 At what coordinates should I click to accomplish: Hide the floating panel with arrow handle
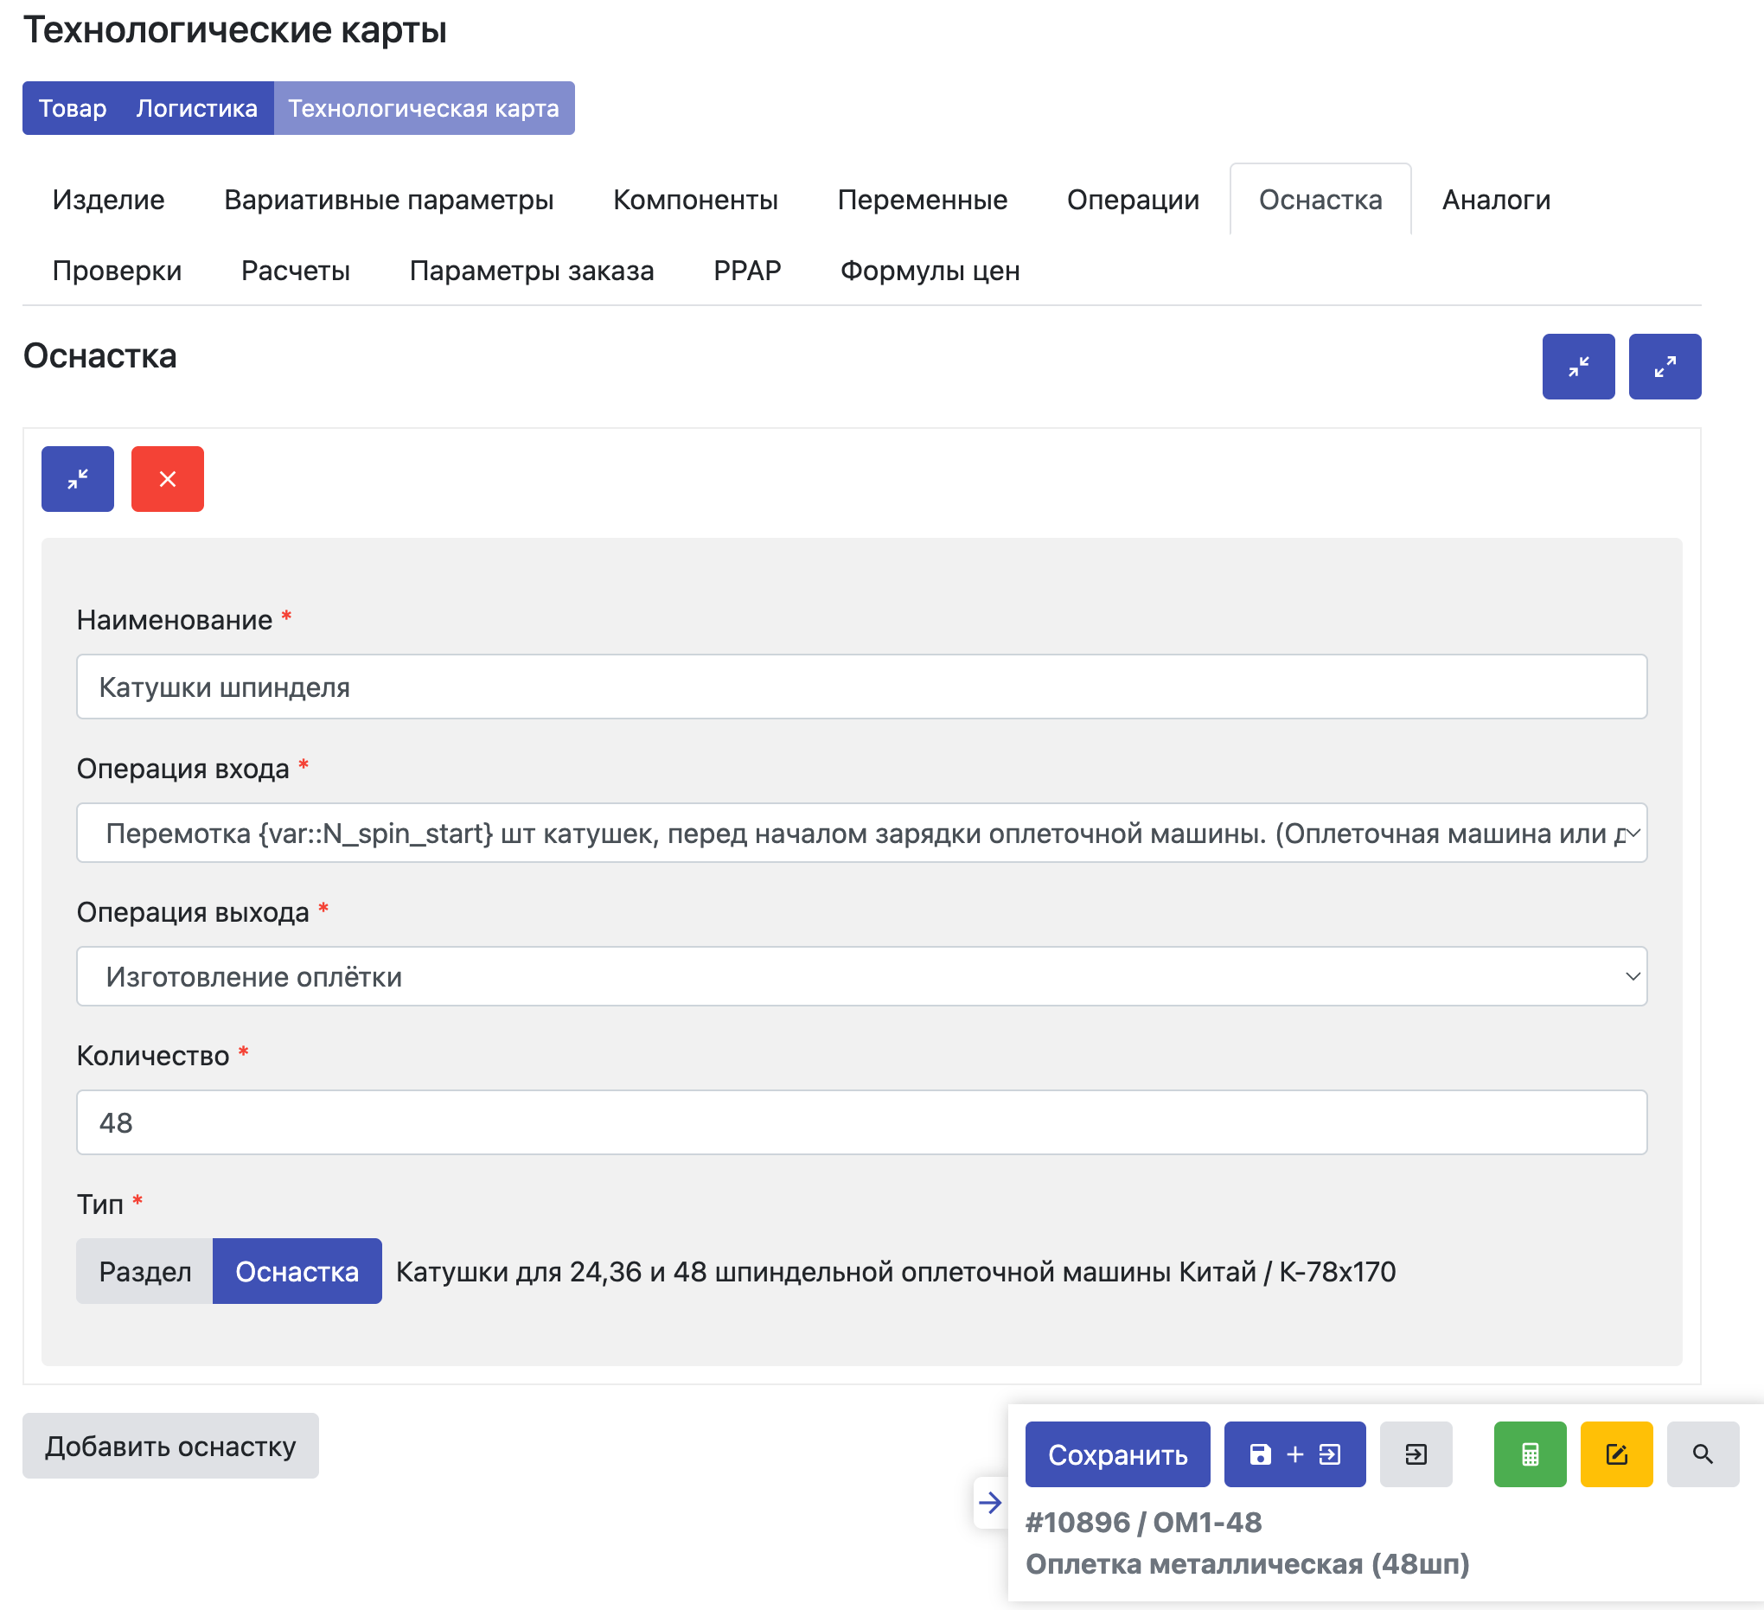click(x=990, y=1504)
